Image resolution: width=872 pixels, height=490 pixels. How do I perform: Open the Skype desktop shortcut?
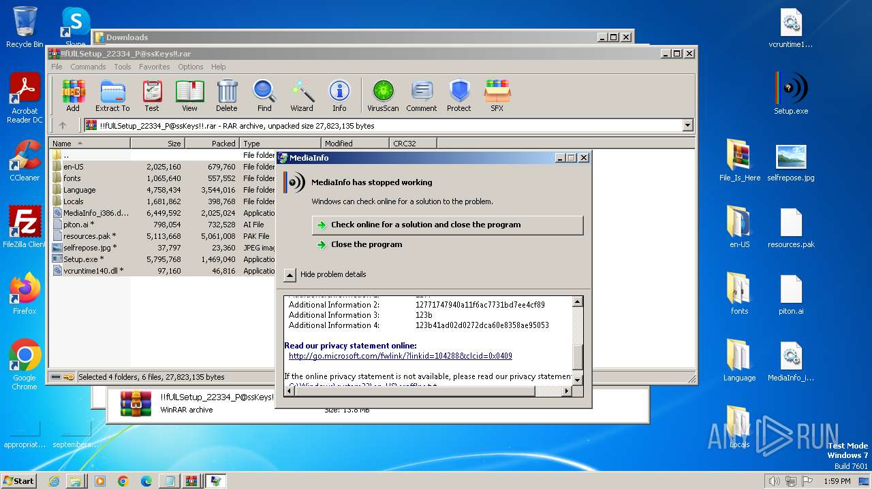pyautogui.click(x=76, y=27)
